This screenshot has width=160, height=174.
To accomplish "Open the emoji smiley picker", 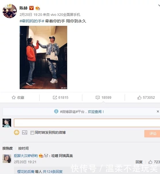I will click(17, 132).
